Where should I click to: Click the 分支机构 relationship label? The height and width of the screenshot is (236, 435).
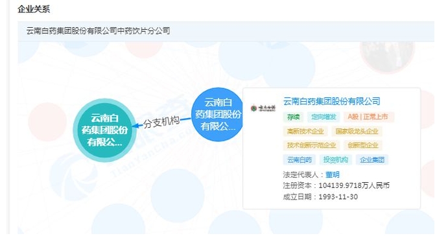click(x=161, y=122)
